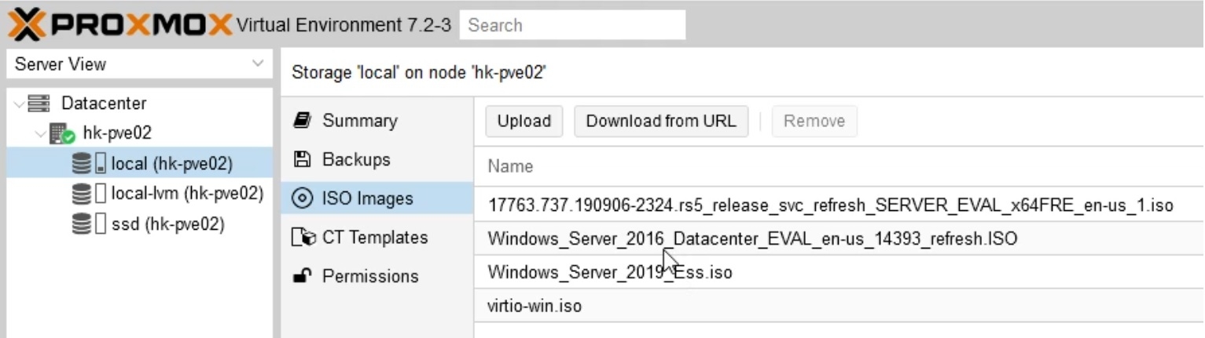
Task: Click the Backups floppy disk icon
Action: pyautogui.click(x=302, y=160)
